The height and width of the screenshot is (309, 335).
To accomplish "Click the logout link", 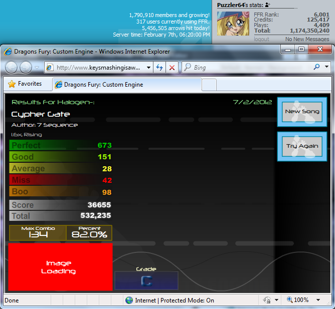I will click(x=261, y=39).
